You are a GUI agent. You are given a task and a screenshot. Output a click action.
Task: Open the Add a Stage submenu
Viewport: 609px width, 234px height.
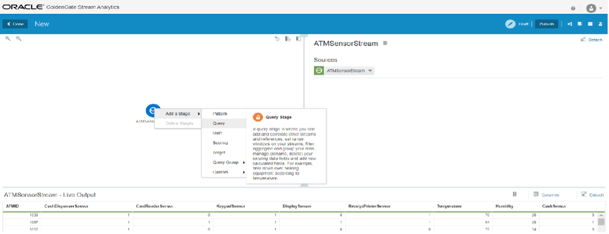(179, 114)
